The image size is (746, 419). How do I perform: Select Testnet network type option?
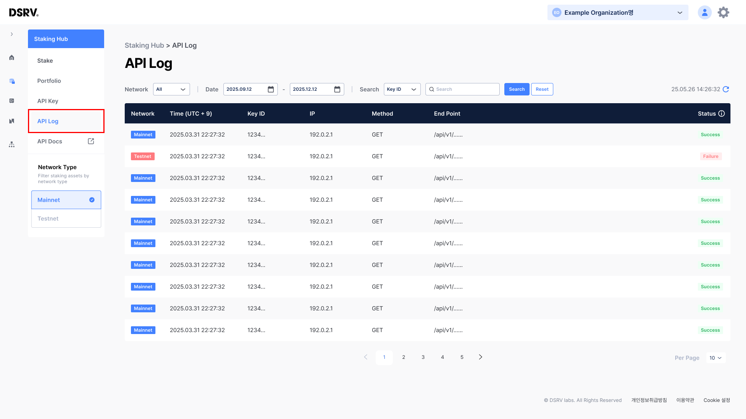66,218
